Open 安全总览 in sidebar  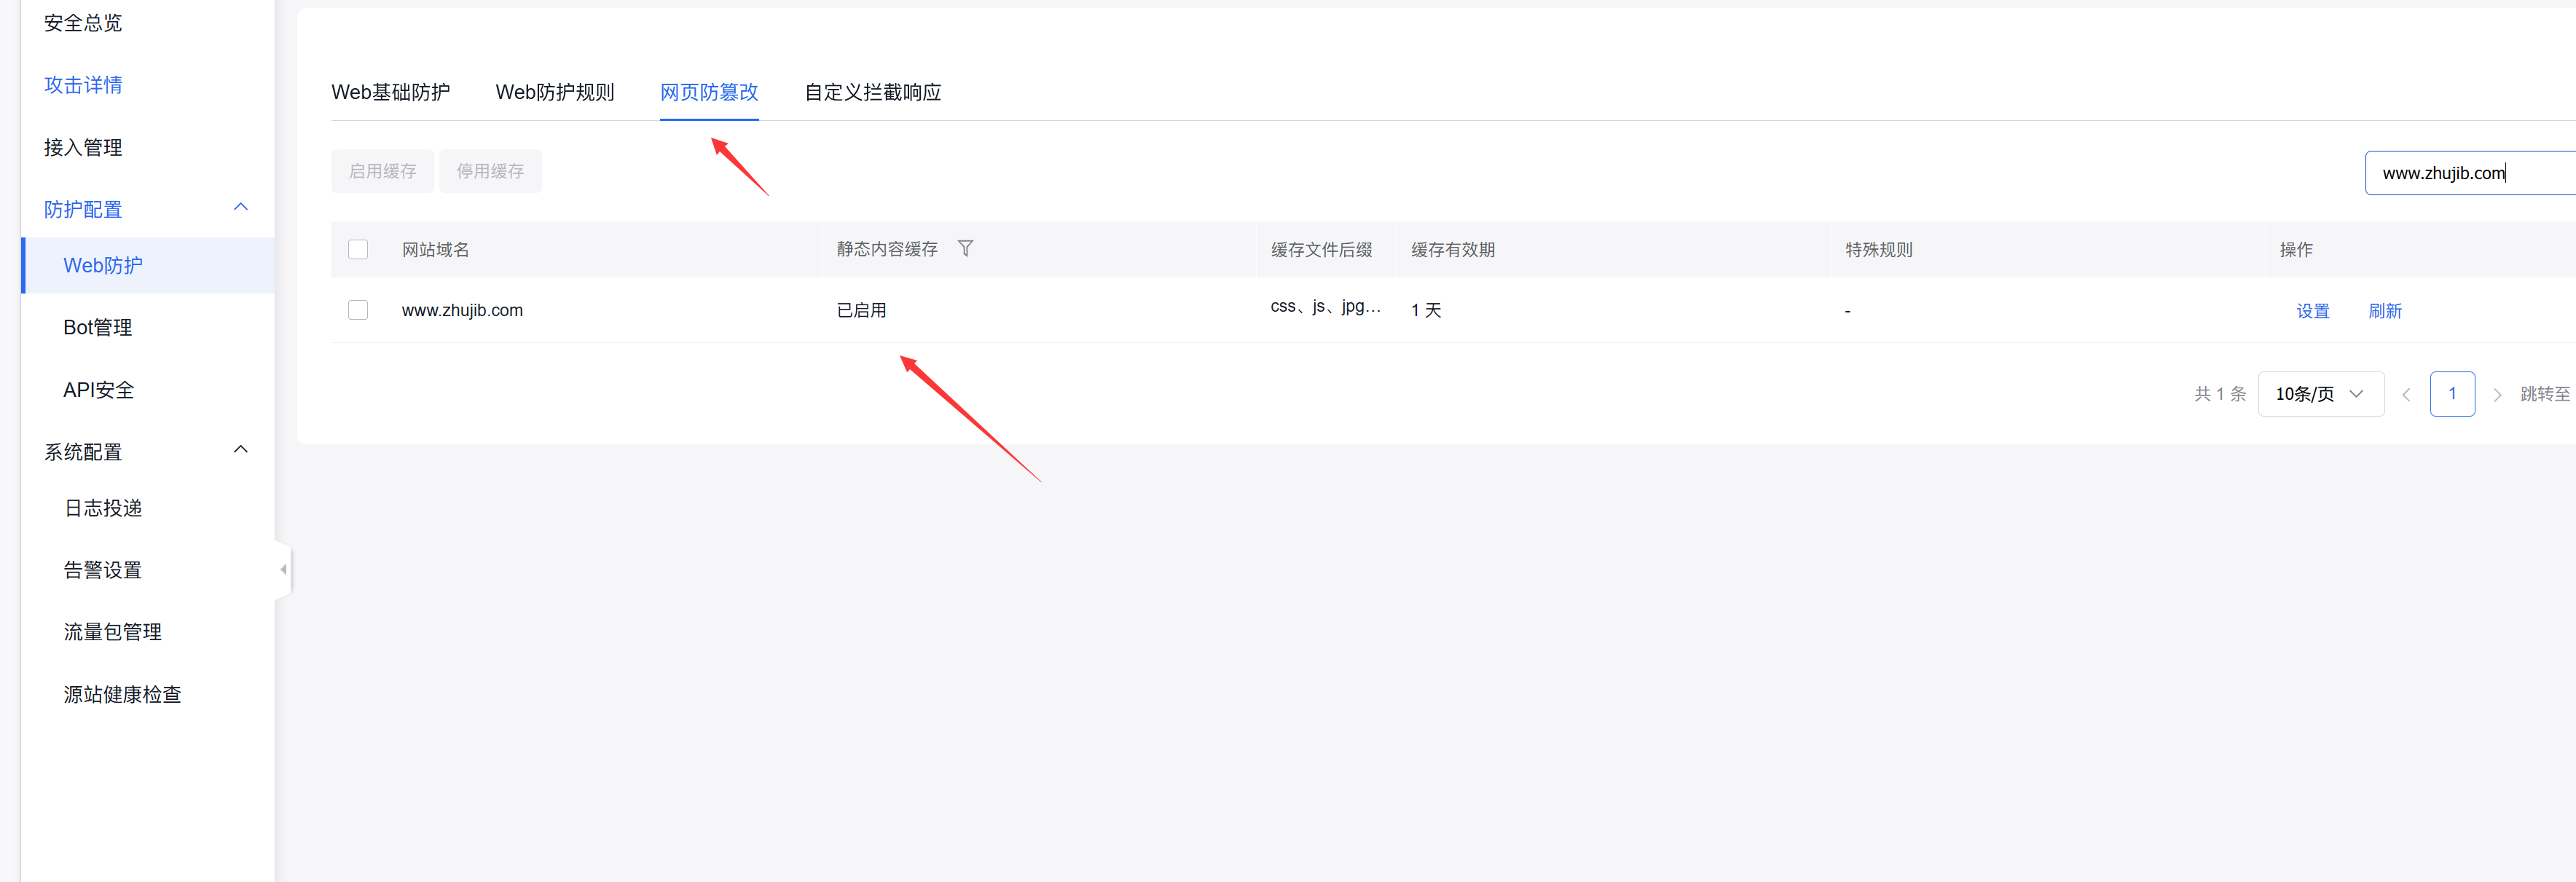tap(83, 23)
